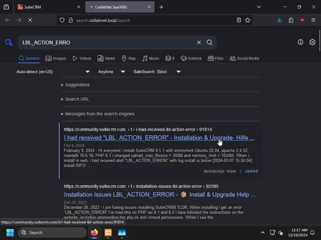Switch to the SuiteCRM browser tab
The width and height of the screenshot is (321, 240).
tap(49, 7)
